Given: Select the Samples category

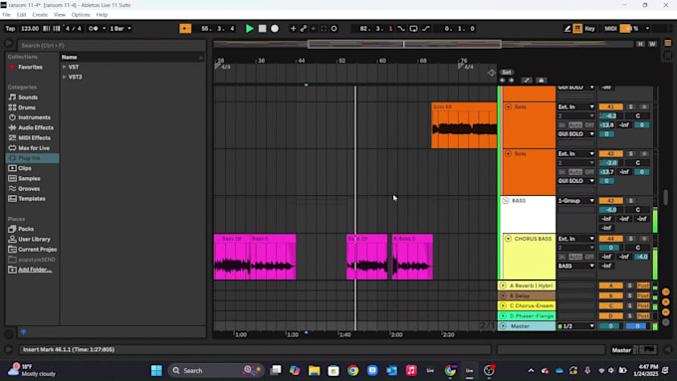Looking at the screenshot, I should tap(29, 178).
